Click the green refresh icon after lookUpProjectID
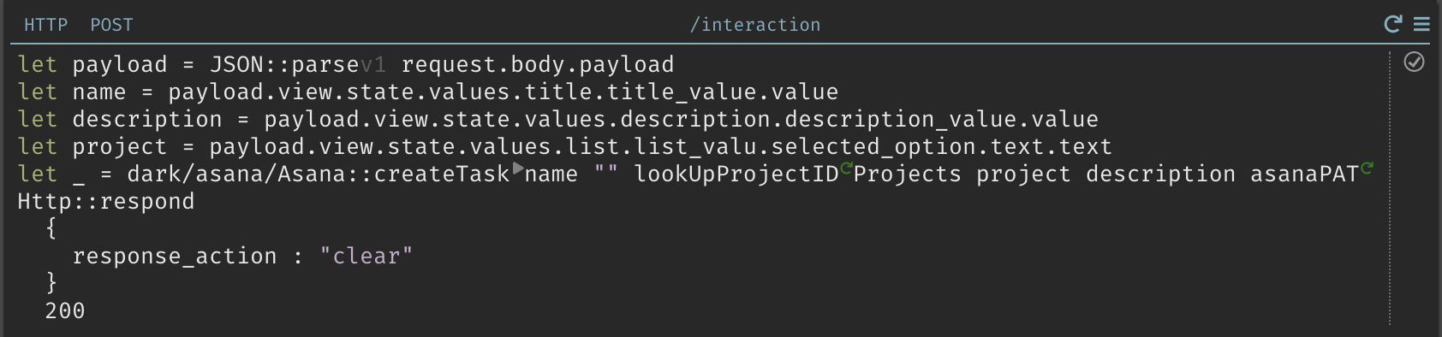 click(x=846, y=168)
